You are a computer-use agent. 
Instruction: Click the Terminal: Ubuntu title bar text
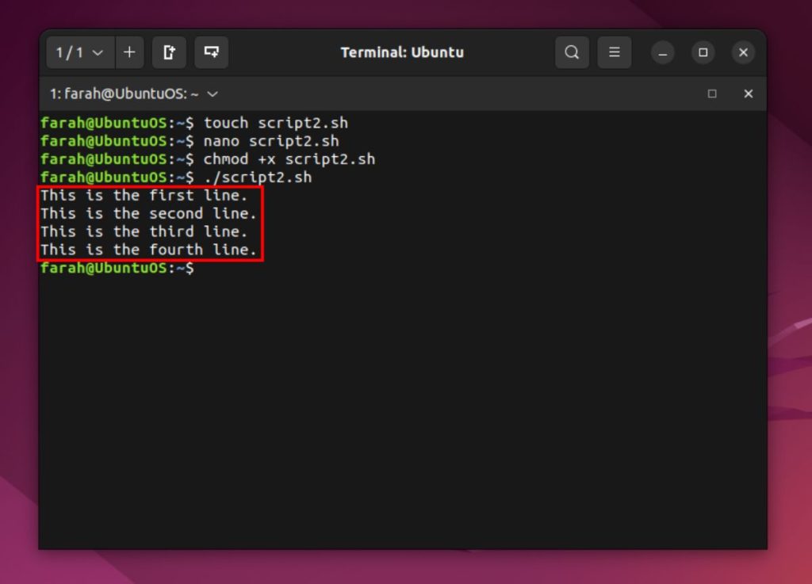click(x=403, y=52)
